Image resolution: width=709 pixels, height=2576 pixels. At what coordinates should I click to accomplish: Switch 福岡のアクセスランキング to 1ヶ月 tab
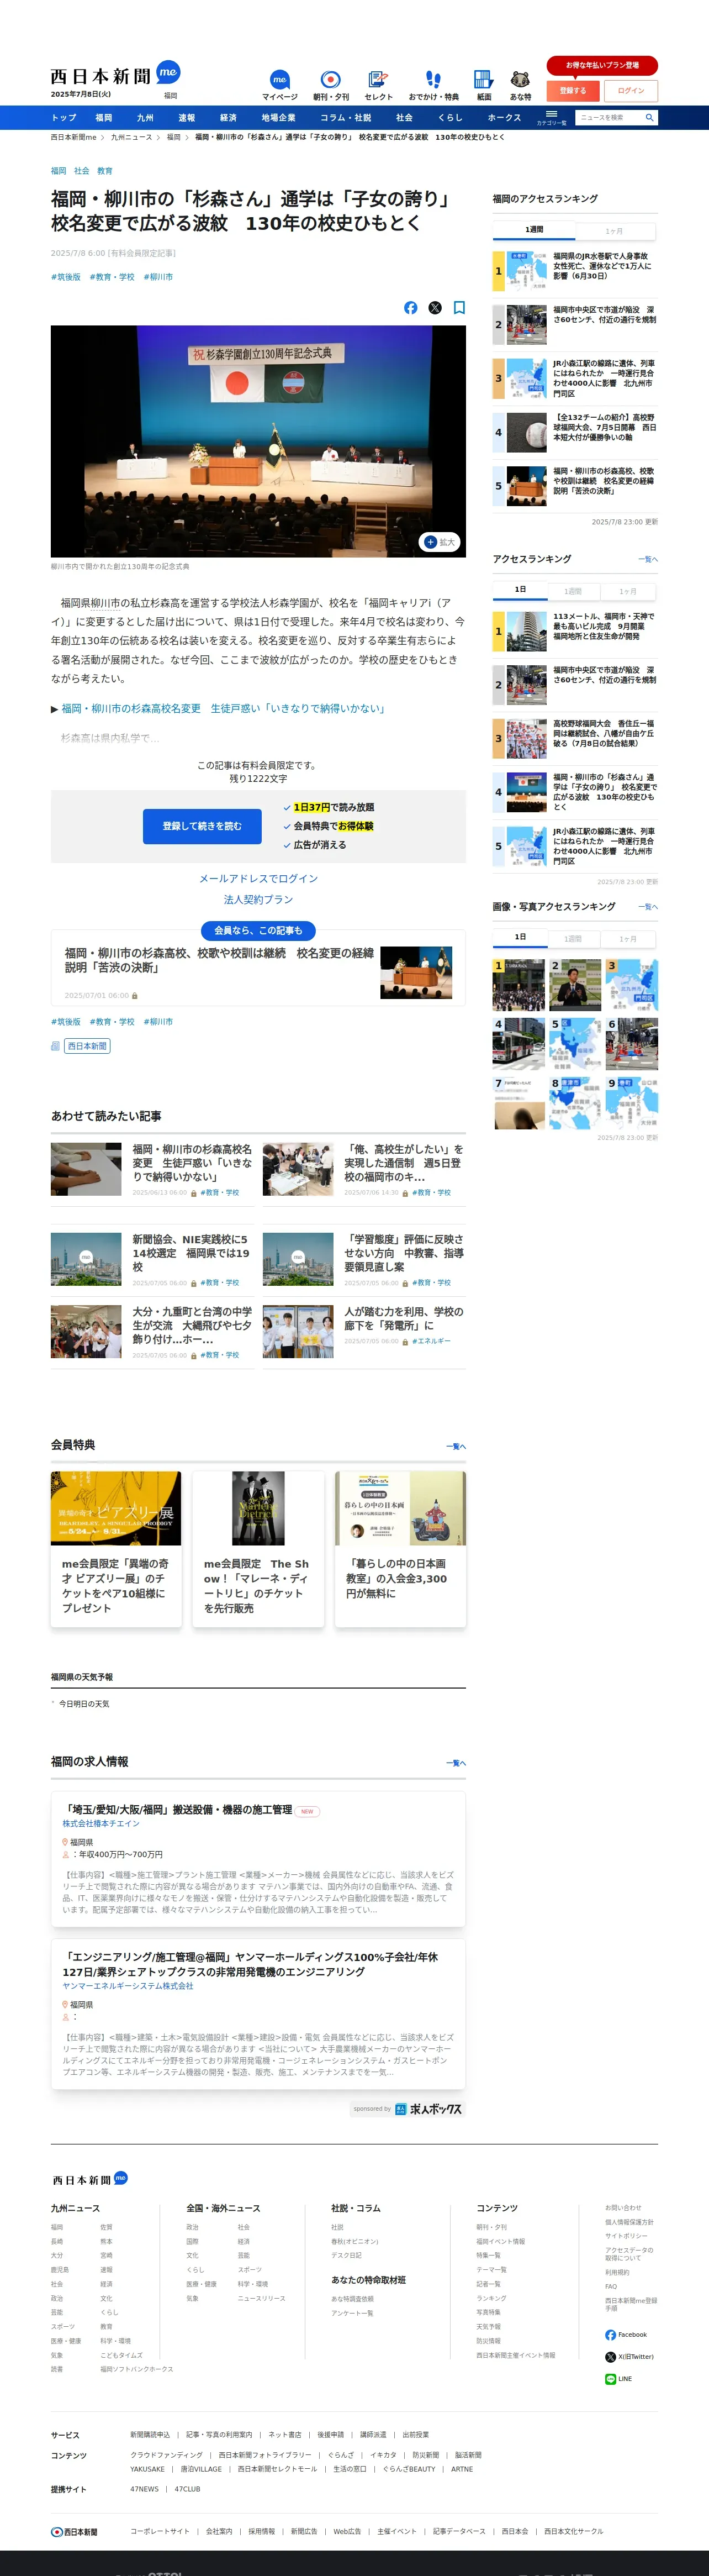[614, 231]
